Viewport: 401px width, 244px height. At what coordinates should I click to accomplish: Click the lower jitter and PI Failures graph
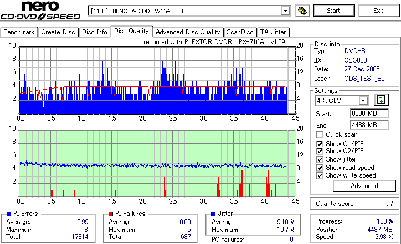click(157, 164)
